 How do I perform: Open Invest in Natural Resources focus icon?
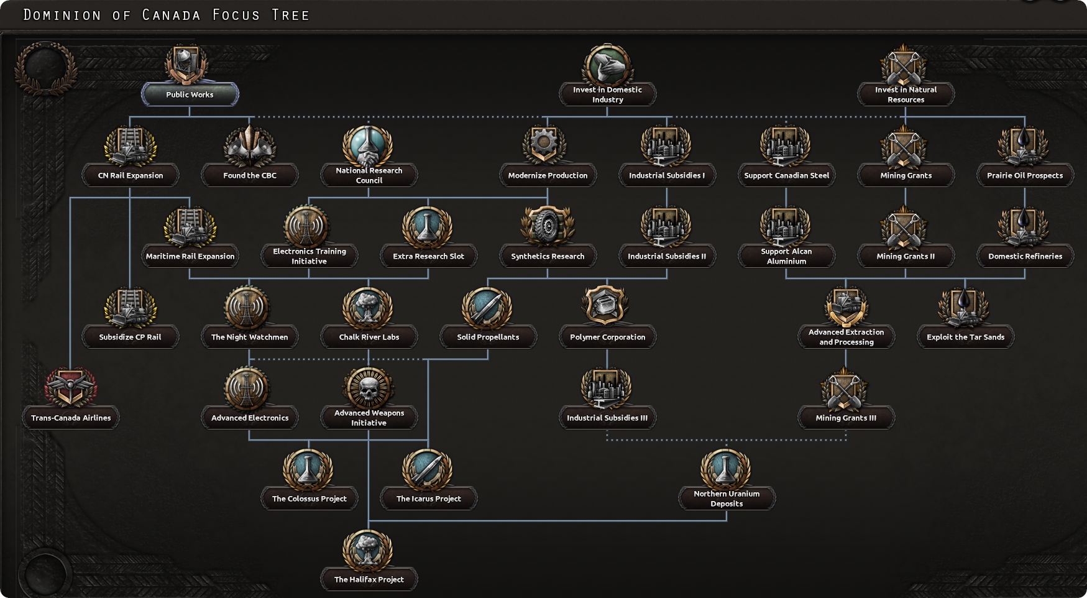click(x=904, y=65)
